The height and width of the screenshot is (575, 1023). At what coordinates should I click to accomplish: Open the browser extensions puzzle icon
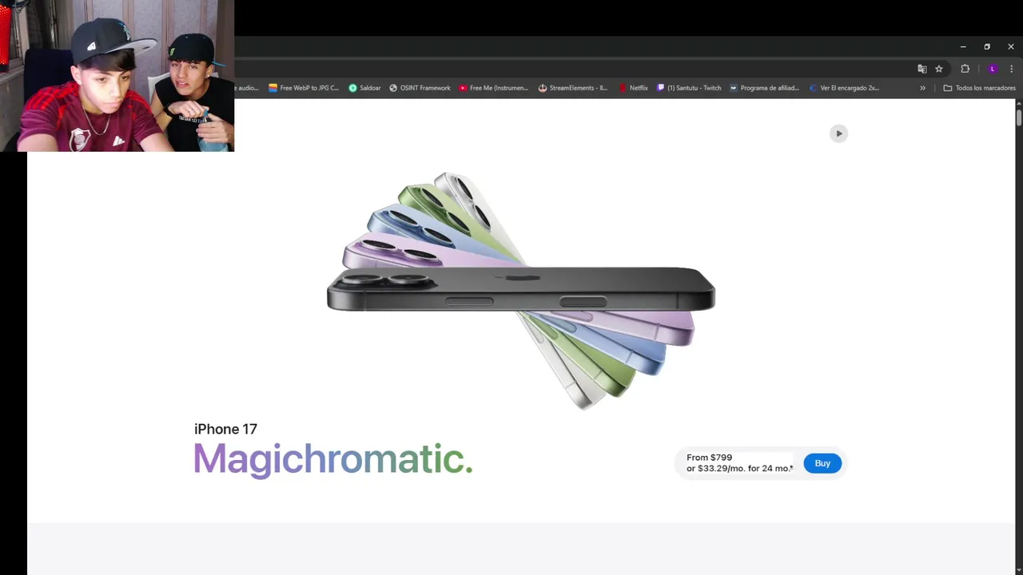coord(965,69)
